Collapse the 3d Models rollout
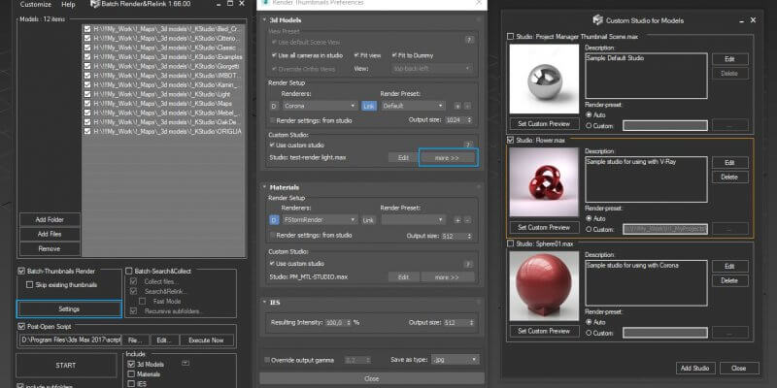Image resolution: width=777 pixels, height=388 pixels. (264, 20)
